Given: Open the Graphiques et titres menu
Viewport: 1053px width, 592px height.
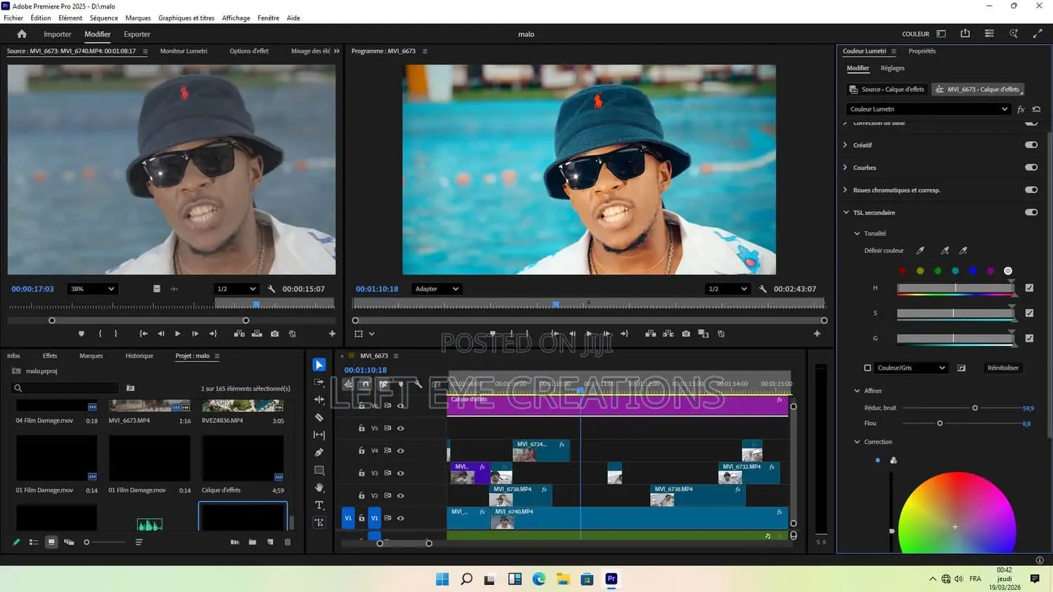Looking at the screenshot, I should tap(186, 18).
